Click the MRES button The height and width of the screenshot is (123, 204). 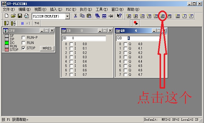coord(47,48)
